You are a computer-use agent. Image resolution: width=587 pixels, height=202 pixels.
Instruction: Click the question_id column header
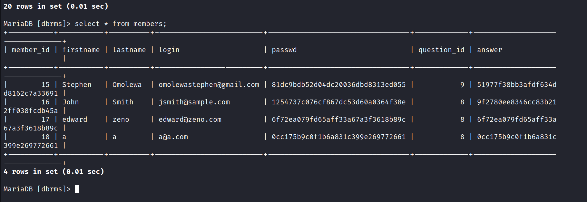441,50
